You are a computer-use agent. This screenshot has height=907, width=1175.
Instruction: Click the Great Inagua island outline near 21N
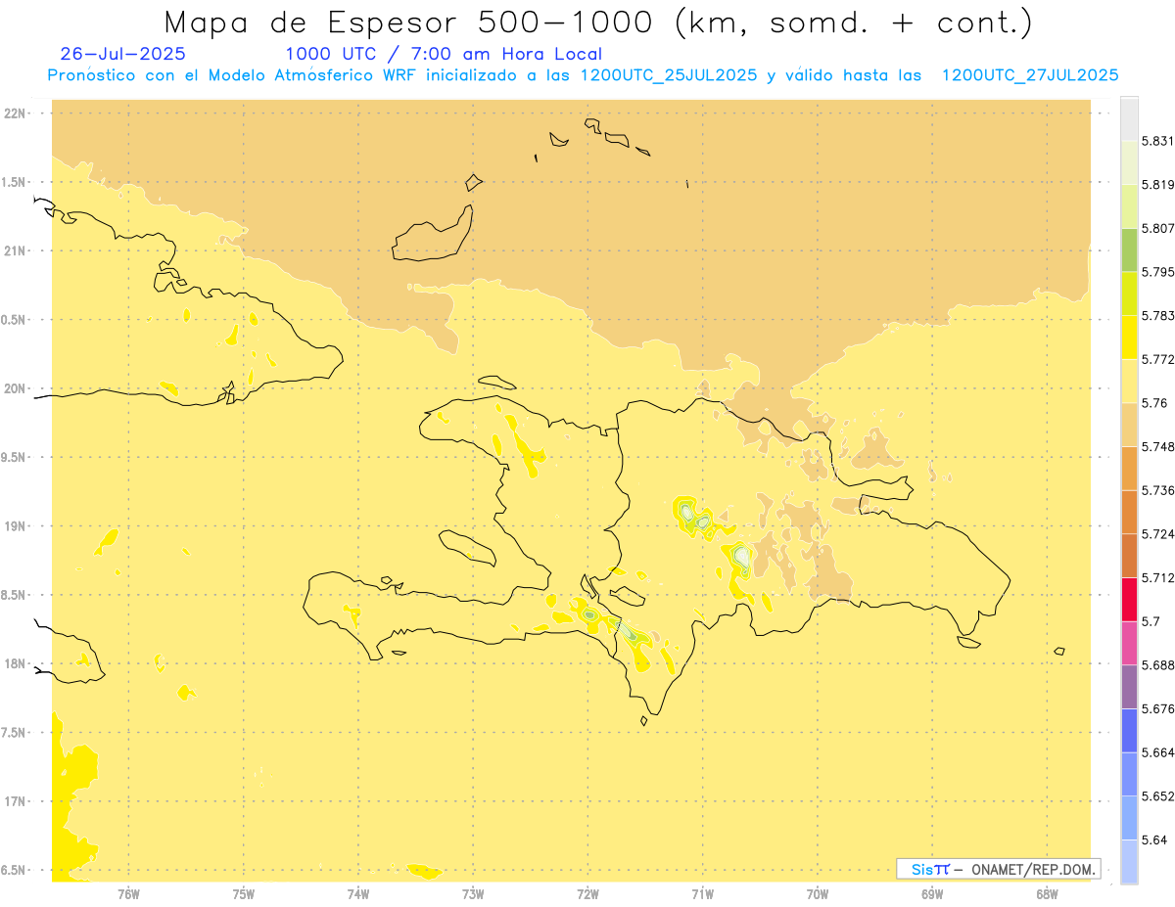click(x=433, y=235)
